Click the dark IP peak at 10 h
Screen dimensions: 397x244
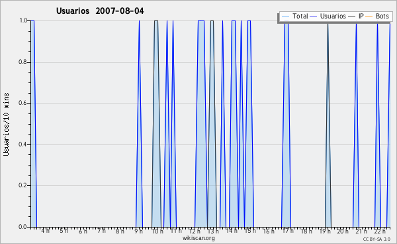pos(156,123)
